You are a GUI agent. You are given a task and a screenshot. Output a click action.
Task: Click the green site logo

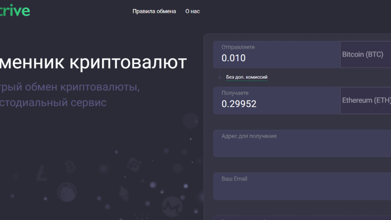point(15,11)
